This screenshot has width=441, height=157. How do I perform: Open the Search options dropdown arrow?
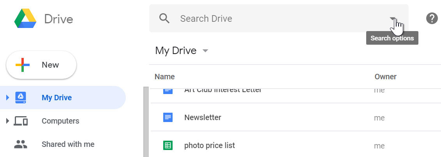(393, 19)
